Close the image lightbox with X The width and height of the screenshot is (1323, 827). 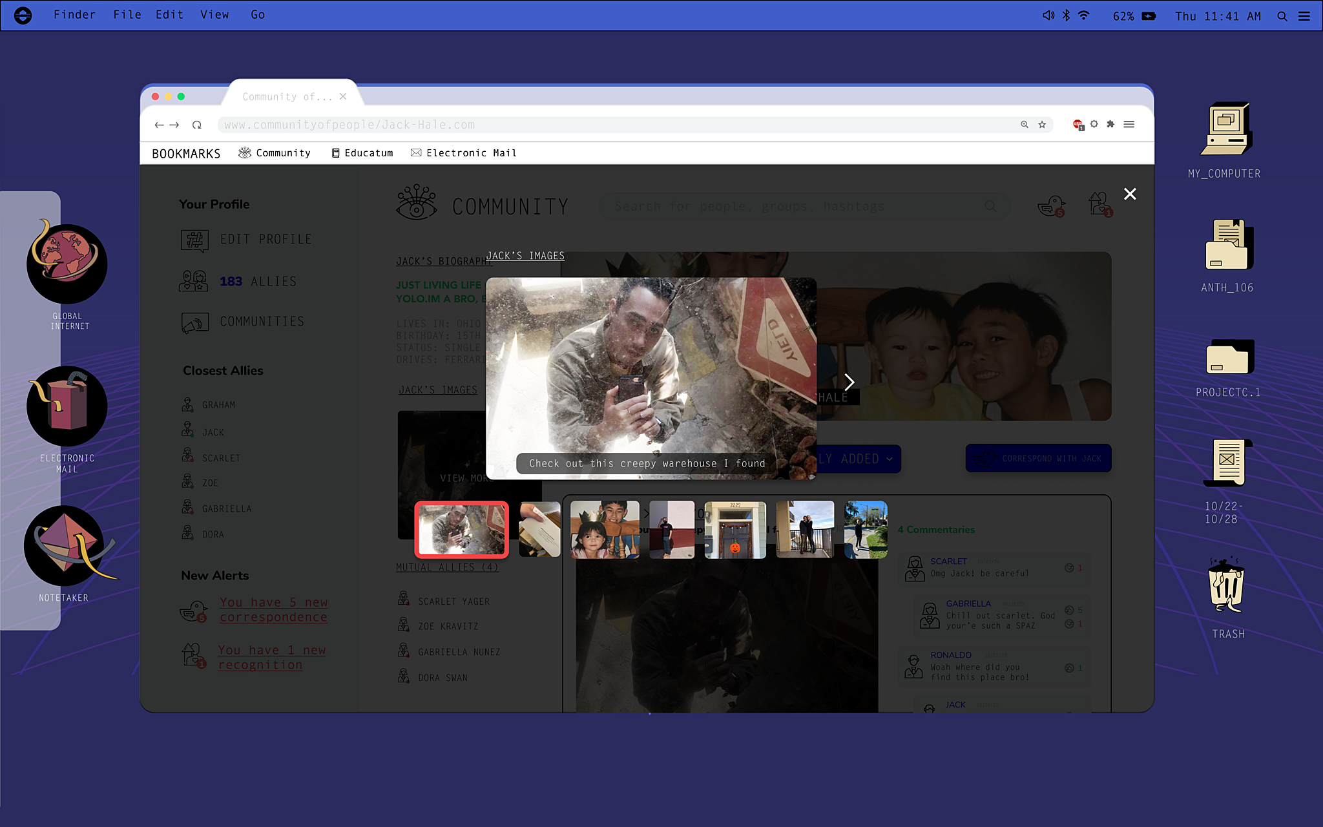click(x=1130, y=194)
